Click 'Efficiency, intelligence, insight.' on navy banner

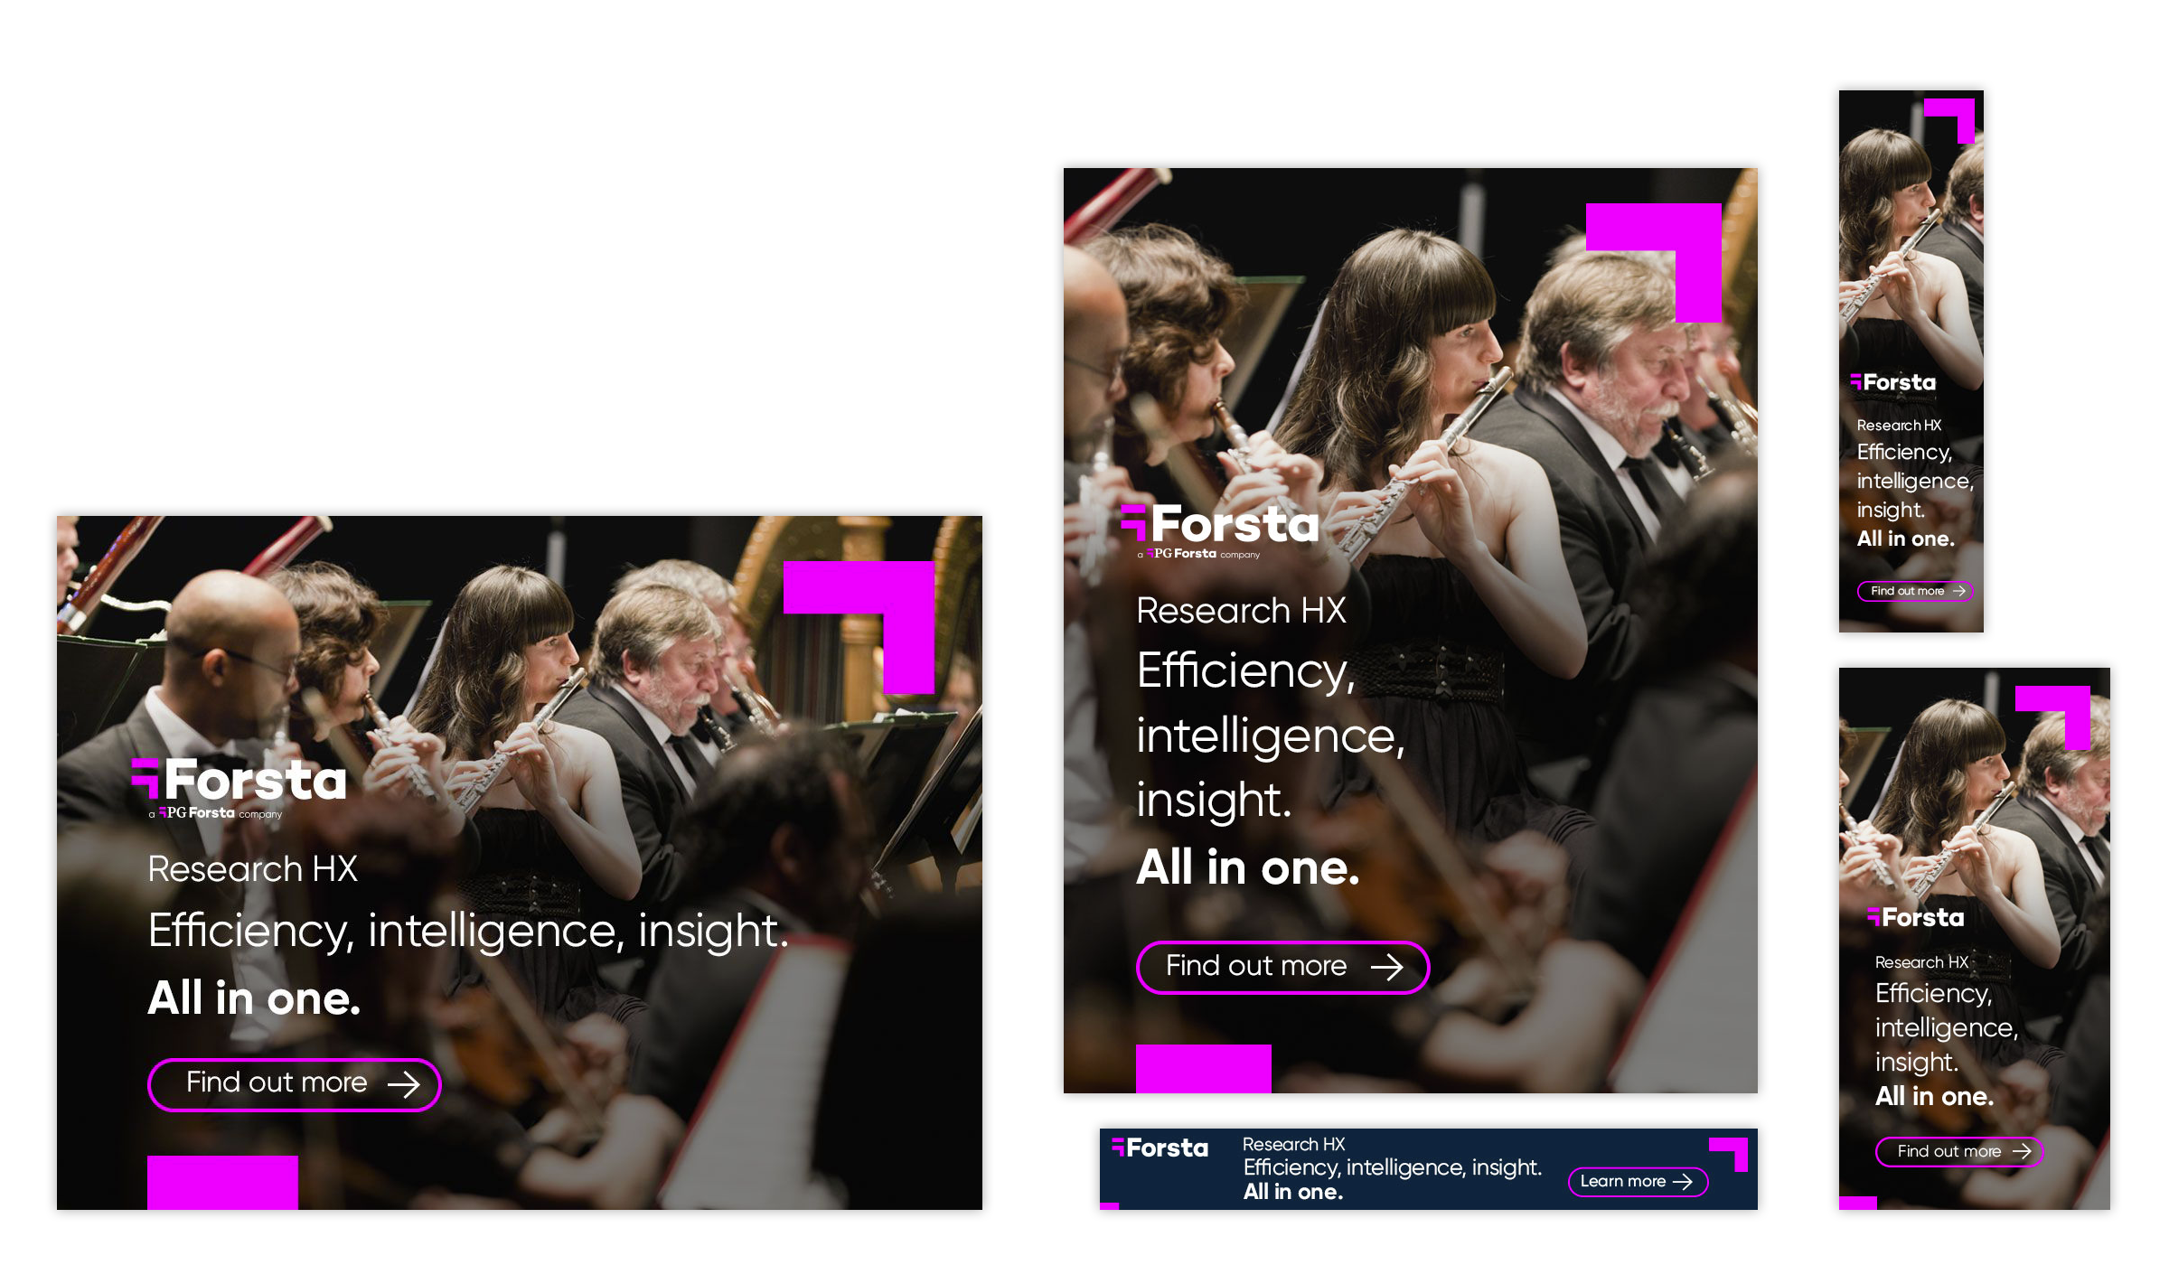click(1393, 1168)
